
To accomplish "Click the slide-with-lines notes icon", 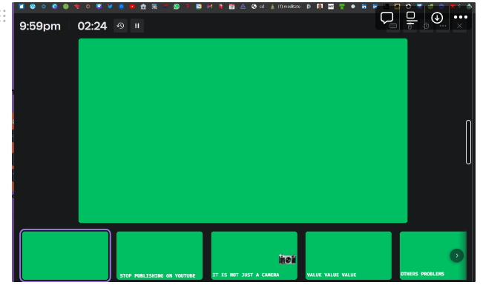I will pos(411,18).
